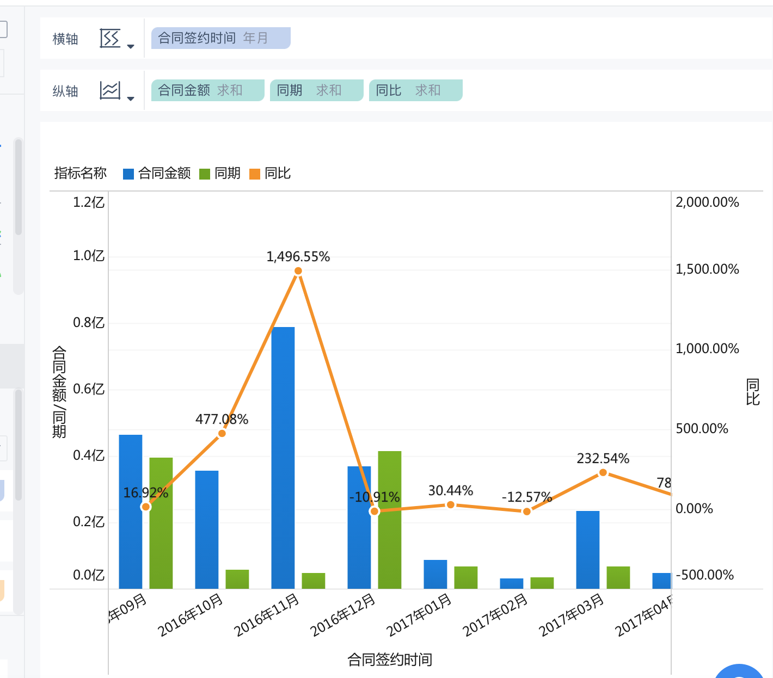Select the 同期 求和 field pill
This screenshot has height=678, width=773.
point(317,90)
